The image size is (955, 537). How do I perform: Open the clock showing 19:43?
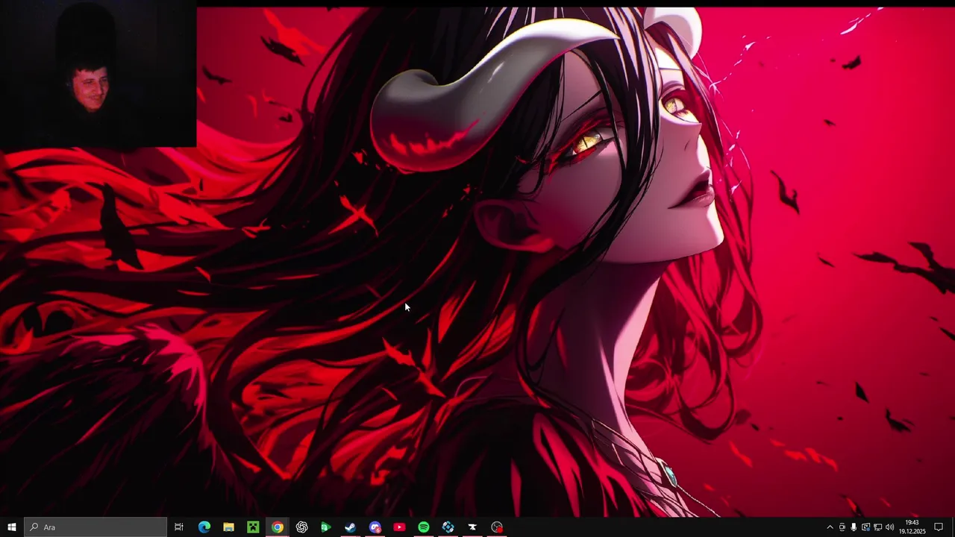[912, 527]
